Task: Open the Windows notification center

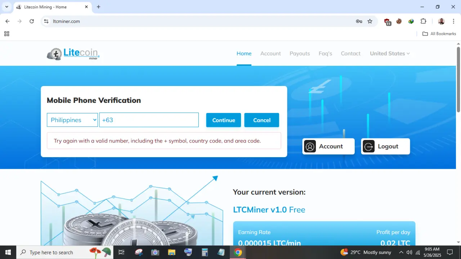Action: [450, 252]
